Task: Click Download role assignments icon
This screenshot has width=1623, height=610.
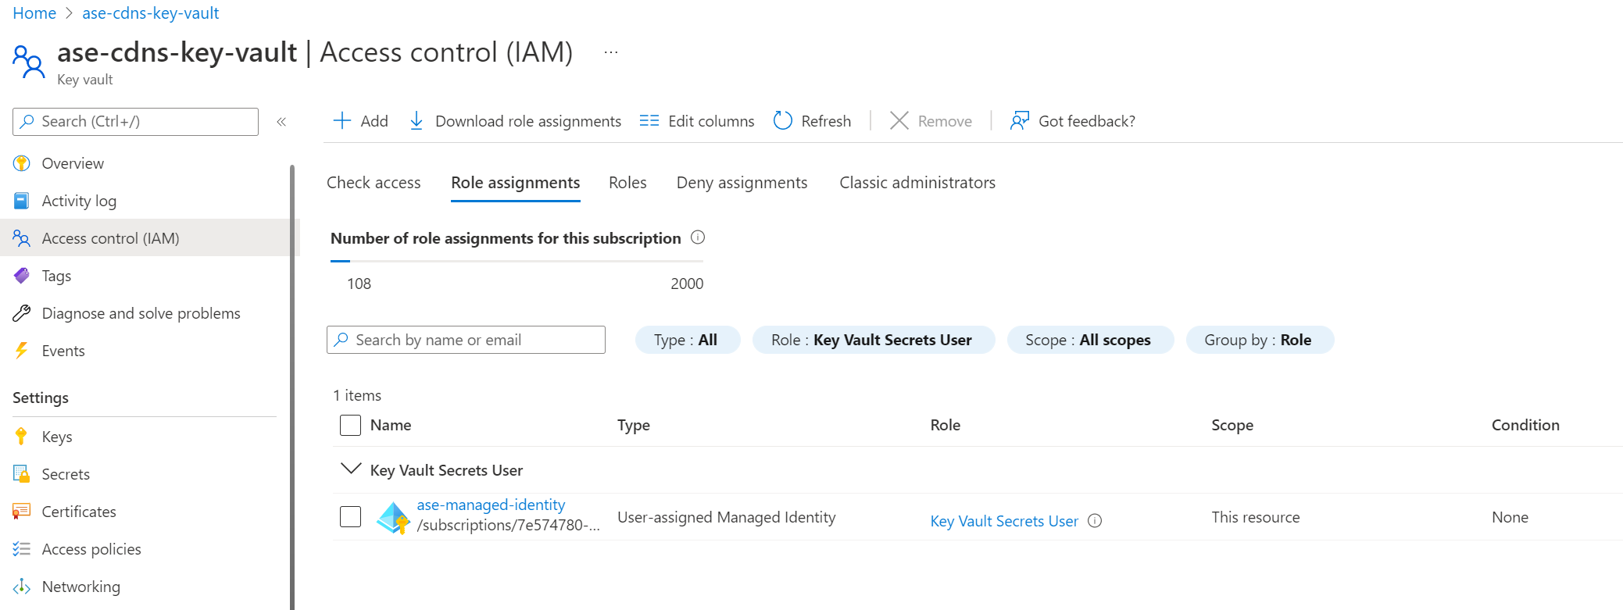Action: coord(416,121)
